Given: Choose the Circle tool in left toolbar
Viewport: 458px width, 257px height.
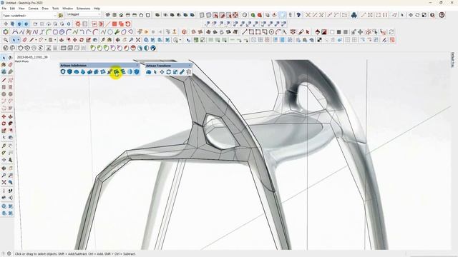Looking at the screenshot, I should click(4, 94).
